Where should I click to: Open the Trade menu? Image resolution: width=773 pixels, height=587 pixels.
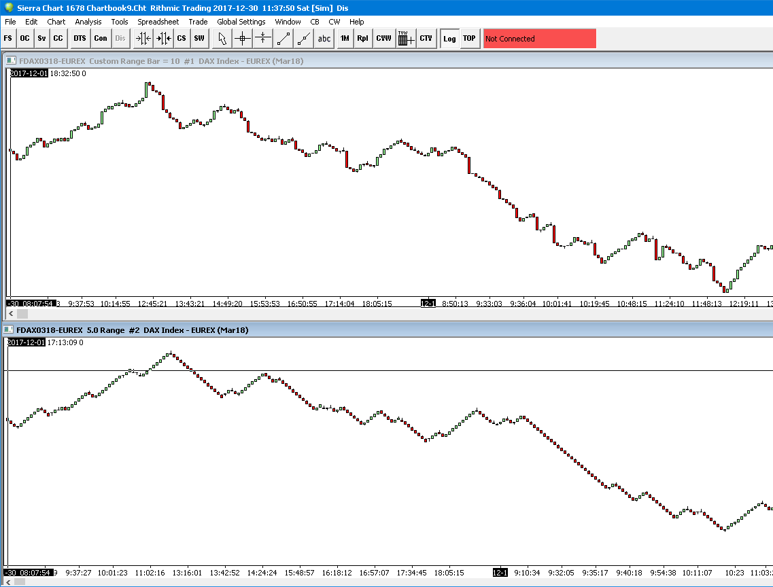(199, 22)
